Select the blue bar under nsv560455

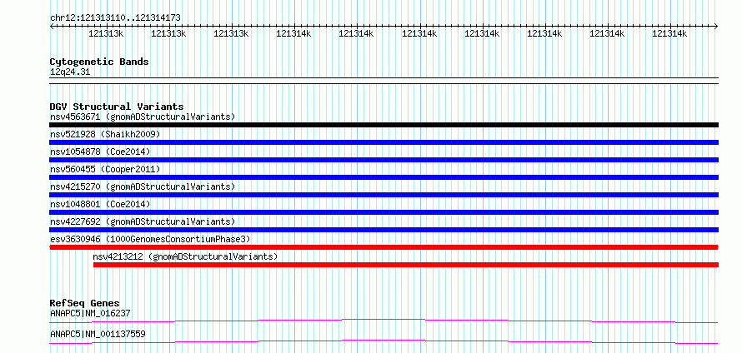384,177
